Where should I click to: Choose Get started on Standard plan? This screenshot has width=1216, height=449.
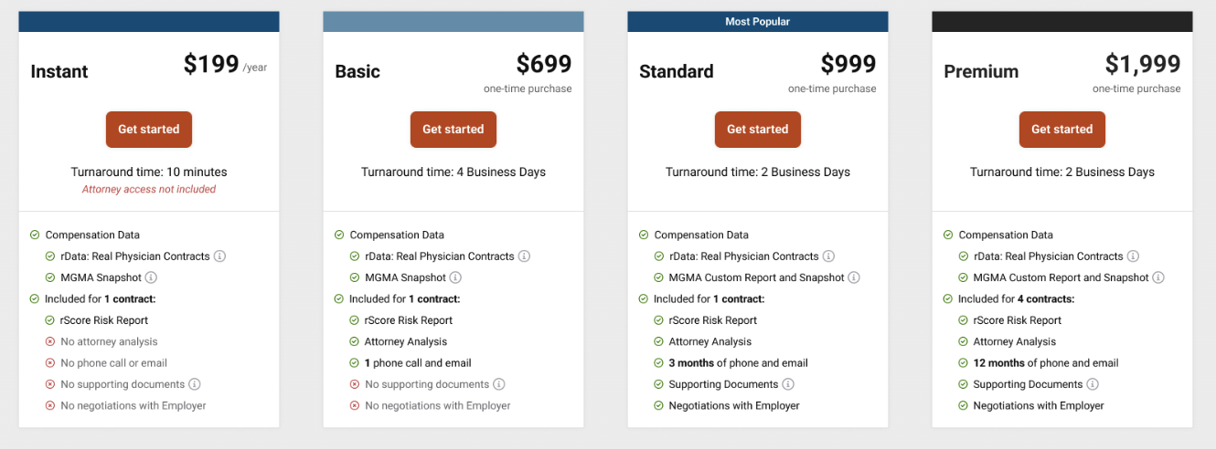pos(758,130)
